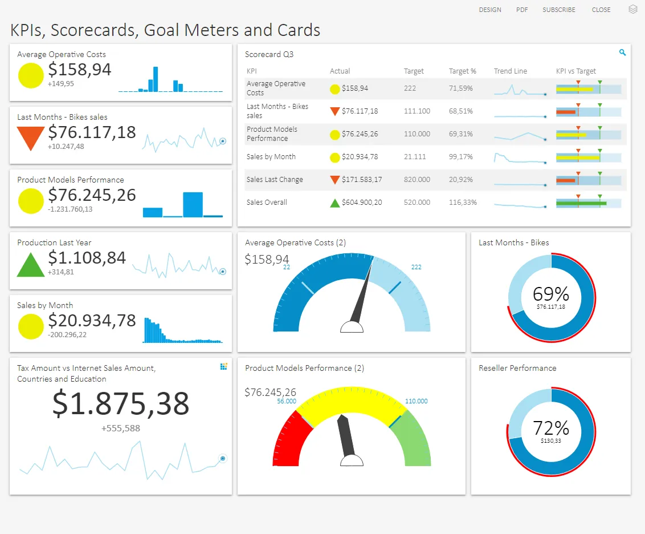
Task: Click yellow circle on Average Operative Costs card
Action: [x=31, y=75]
